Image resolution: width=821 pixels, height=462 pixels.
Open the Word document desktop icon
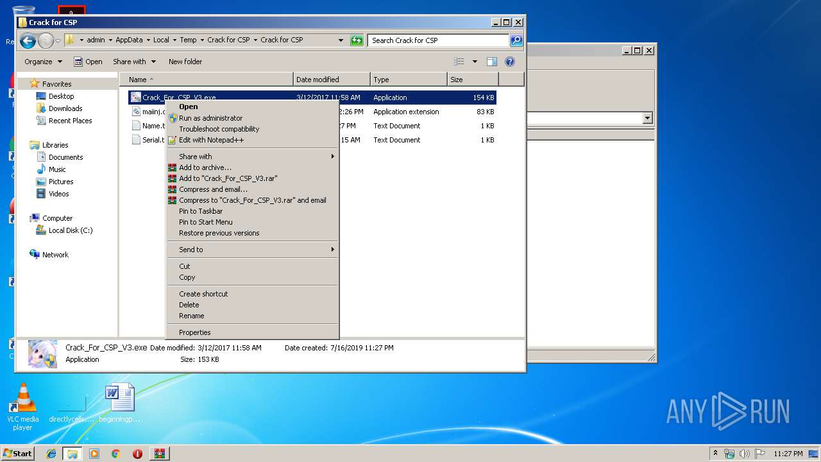[x=120, y=402]
